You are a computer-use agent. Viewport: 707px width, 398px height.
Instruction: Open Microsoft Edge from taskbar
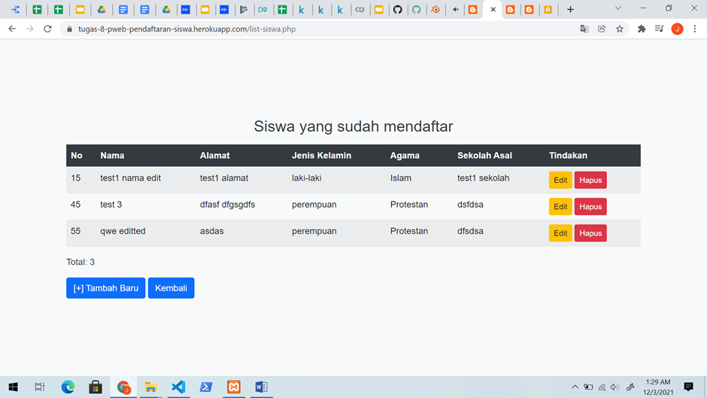tap(68, 387)
